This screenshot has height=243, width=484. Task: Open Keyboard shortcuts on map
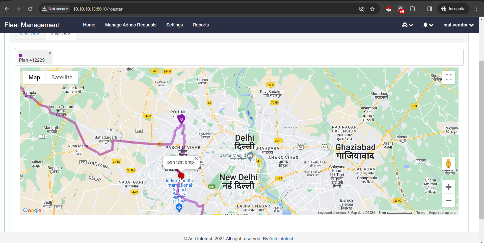tap(332, 213)
